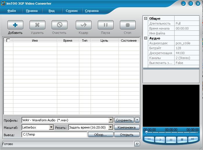Click the Очистить clear list icon
This screenshot has height=150, width=203.
point(60,25)
